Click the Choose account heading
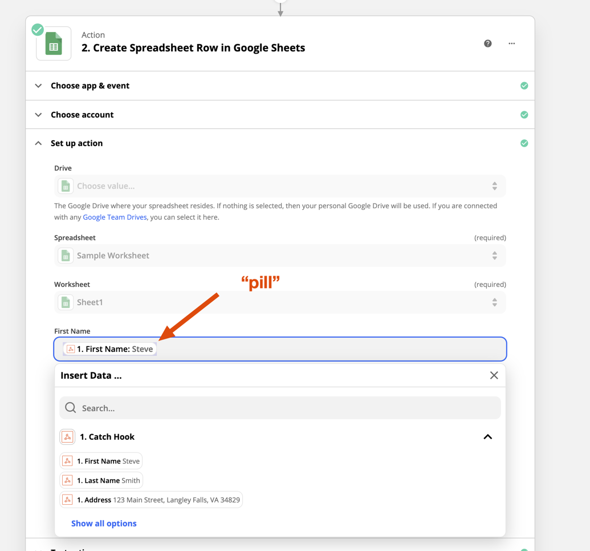The width and height of the screenshot is (590, 551). (x=82, y=115)
